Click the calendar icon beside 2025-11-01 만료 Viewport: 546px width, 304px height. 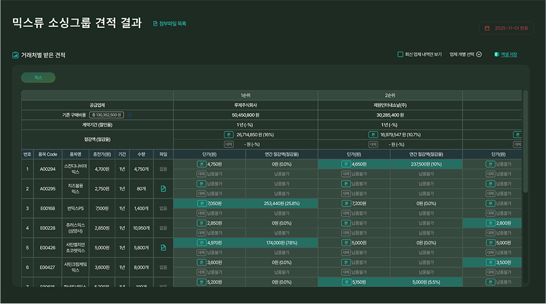(x=487, y=28)
